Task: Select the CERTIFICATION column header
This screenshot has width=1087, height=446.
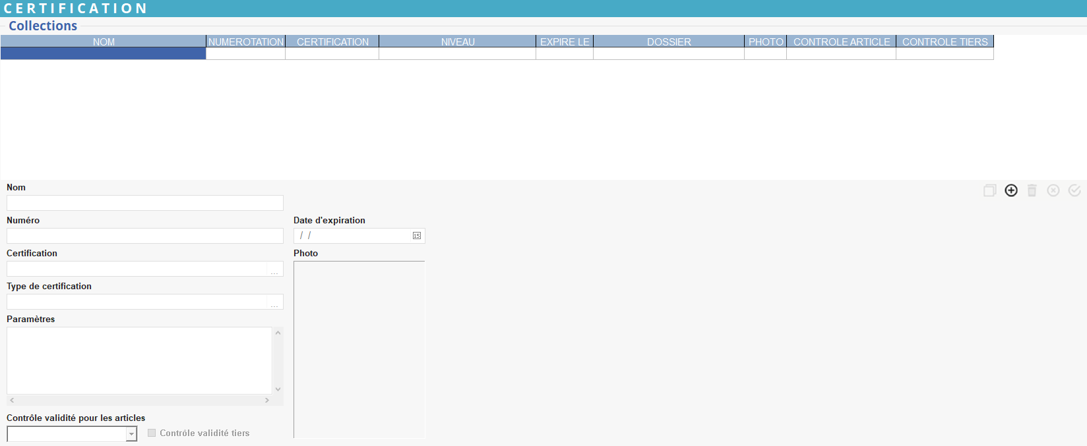Action: pyautogui.click(x=332, y=42)
